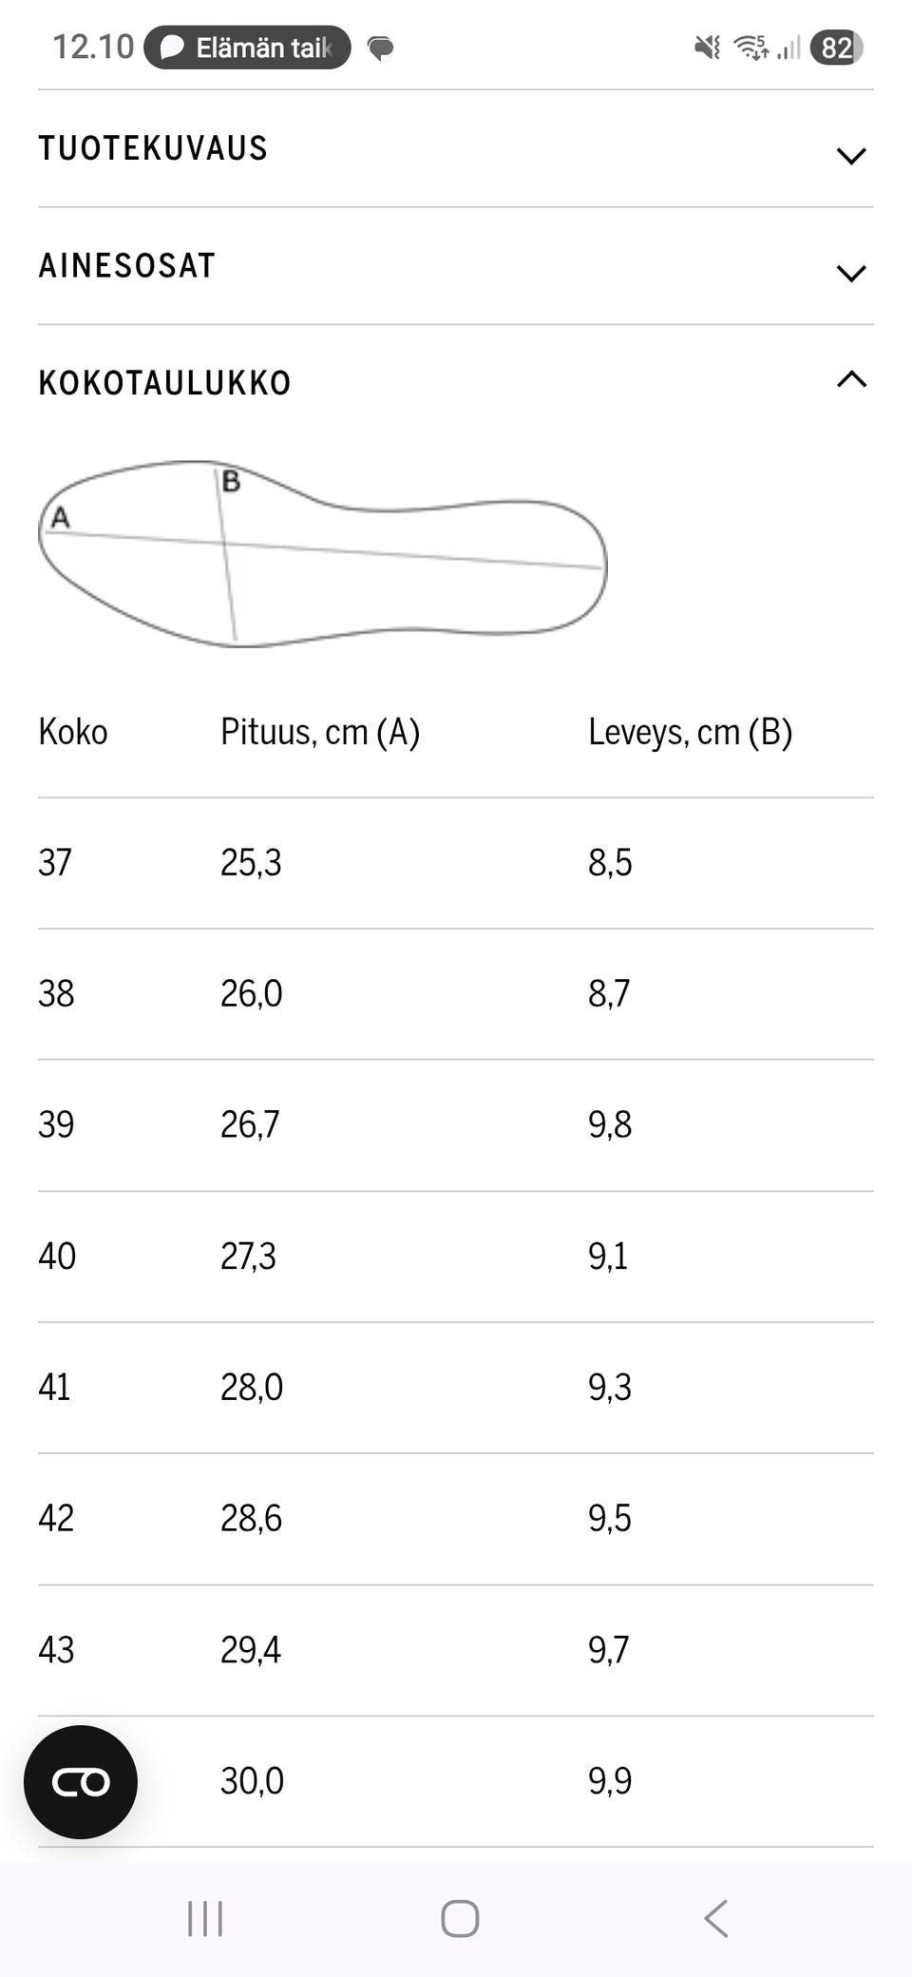The height and width of the screenshot is (1977, 912).
Task: Expand the Tuotekuvaus section chevron
Action: coord(850,156)
